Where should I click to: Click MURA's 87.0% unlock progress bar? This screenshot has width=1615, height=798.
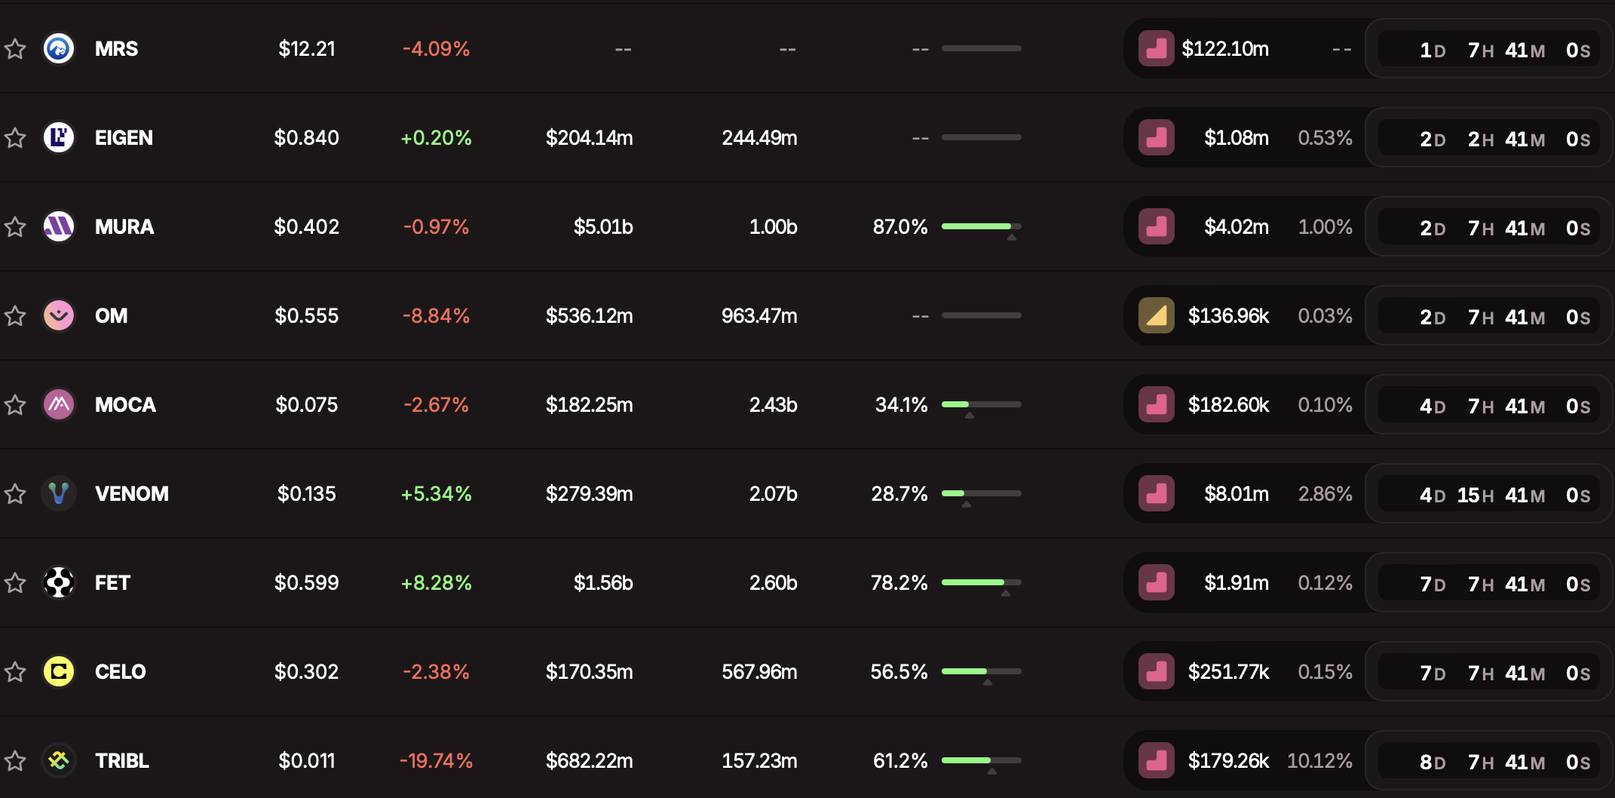[x=981, y=227]
